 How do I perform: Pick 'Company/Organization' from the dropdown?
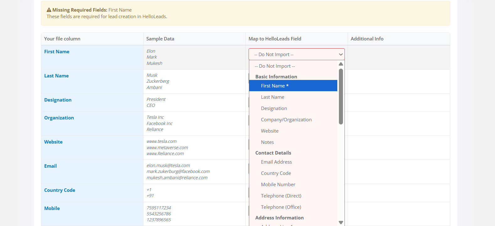[x=286, y=120]
